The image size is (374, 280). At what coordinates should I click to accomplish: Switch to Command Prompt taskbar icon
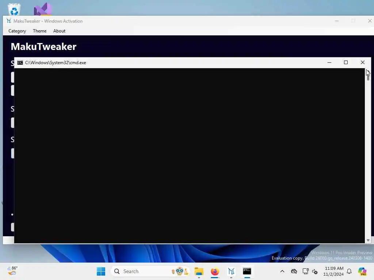[x=247, y=271]
